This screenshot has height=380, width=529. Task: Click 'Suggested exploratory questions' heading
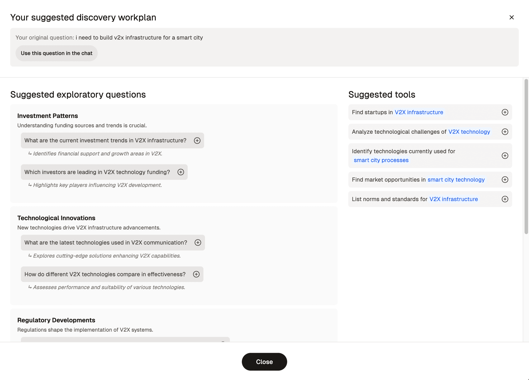point(78,95)
